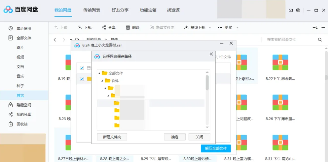Open 隐藏空间 lock icon in sidebar

point(11,105)
